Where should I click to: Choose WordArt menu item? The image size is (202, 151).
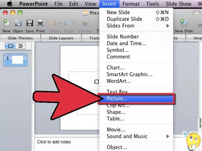(x=136, y=81)
